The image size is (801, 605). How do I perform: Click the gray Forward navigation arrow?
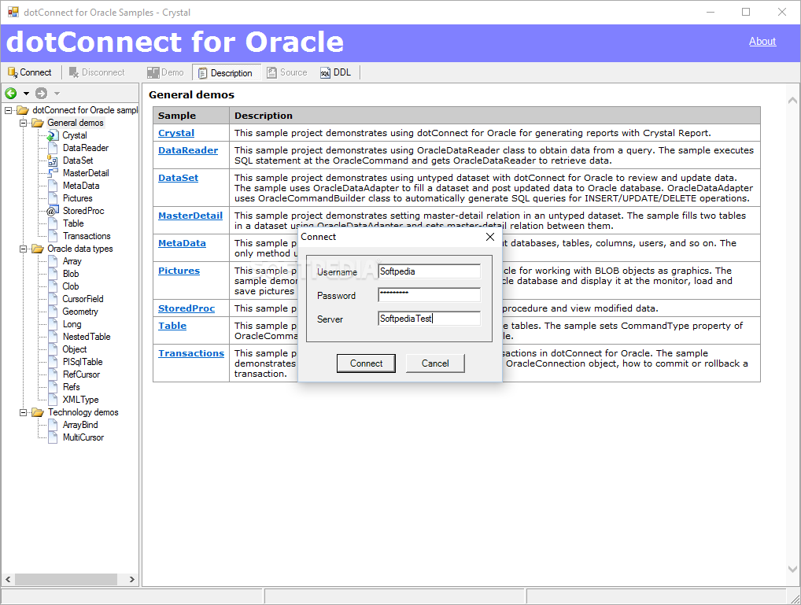(x=42, y=93)
